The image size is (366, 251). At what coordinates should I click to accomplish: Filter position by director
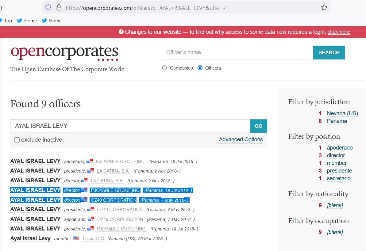tap(336, 155)
